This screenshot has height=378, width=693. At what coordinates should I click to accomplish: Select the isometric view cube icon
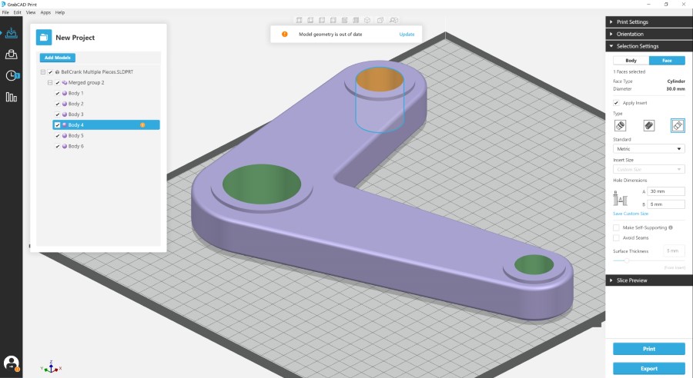[368, 20]
